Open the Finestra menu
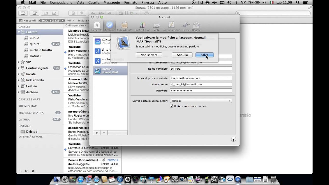The height and width of the screenshot is (185, 329). tap(148, 2)
